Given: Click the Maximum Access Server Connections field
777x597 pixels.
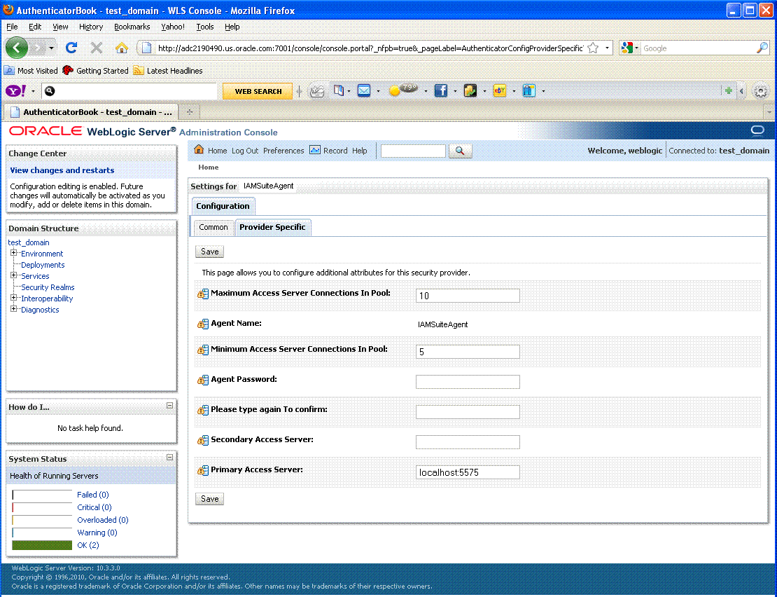Looking at the screenshot, I should [x=467, y=295].
